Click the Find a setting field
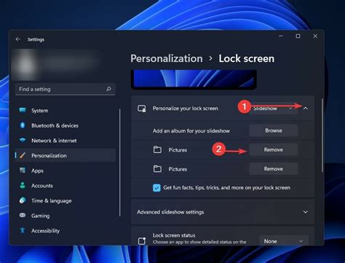 coord(65,89)
